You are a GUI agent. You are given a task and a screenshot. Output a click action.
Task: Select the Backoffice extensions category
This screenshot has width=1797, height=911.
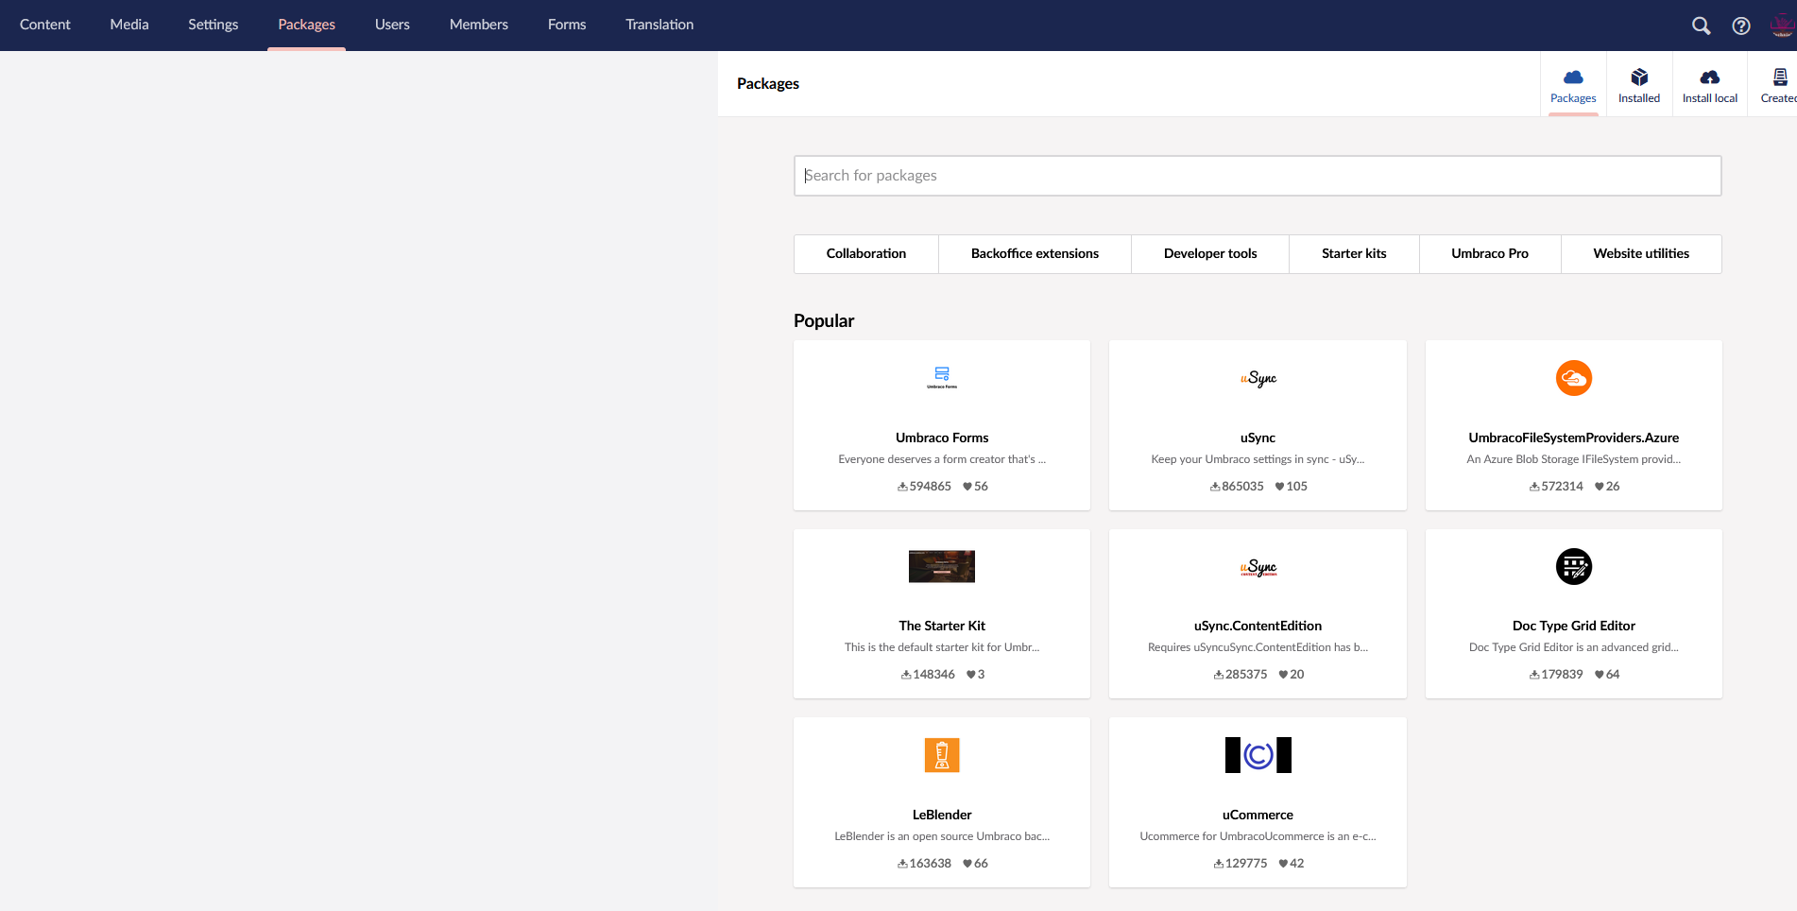[1035, 253]
